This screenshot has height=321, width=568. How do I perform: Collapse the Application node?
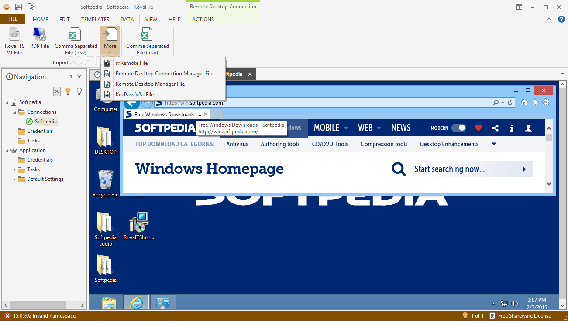(x=7, y=150)
